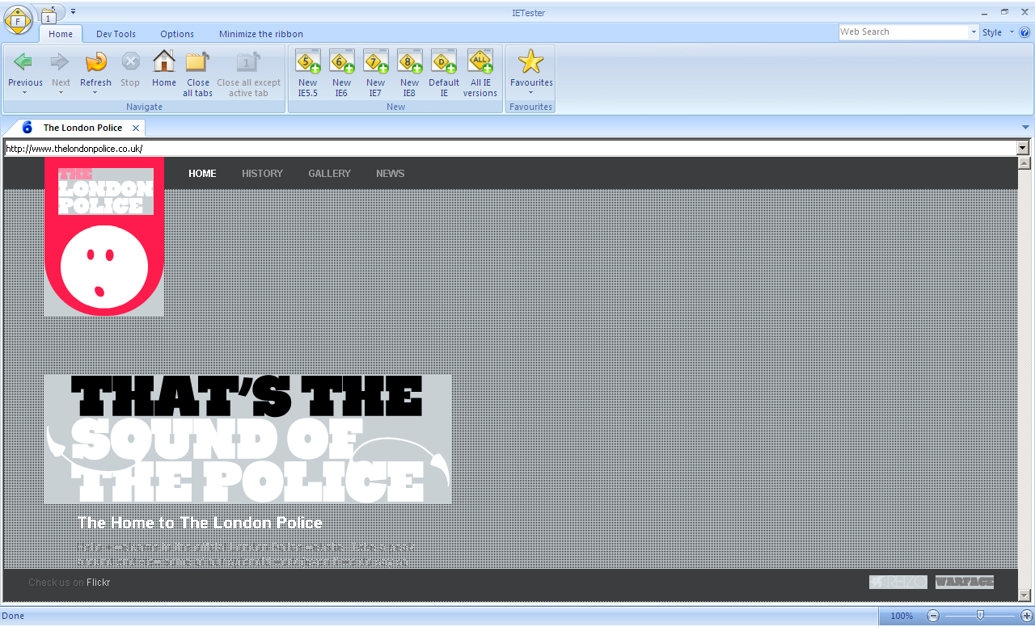Screen dimensions: 1035x627
Task: Select The London Police browser tab
Action: coord(82,128)
